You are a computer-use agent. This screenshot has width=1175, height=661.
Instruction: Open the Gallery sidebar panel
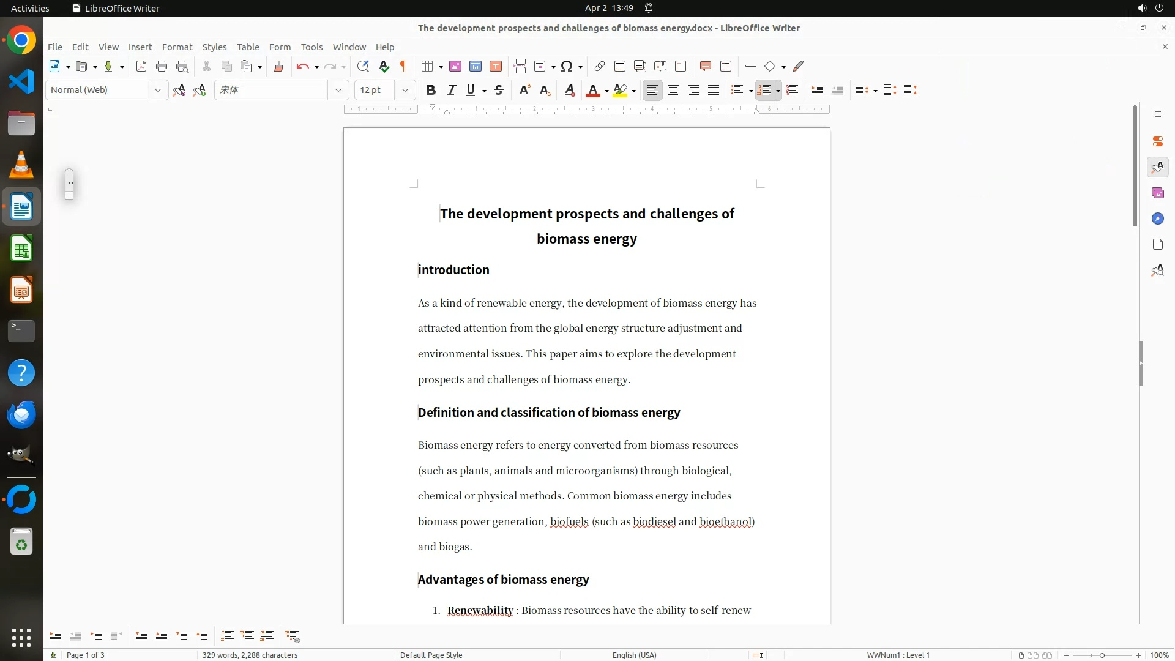(x=1157, y=193)
